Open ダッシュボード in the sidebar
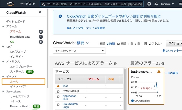This screenshot has width=182, height=110. tap(16, 22)
